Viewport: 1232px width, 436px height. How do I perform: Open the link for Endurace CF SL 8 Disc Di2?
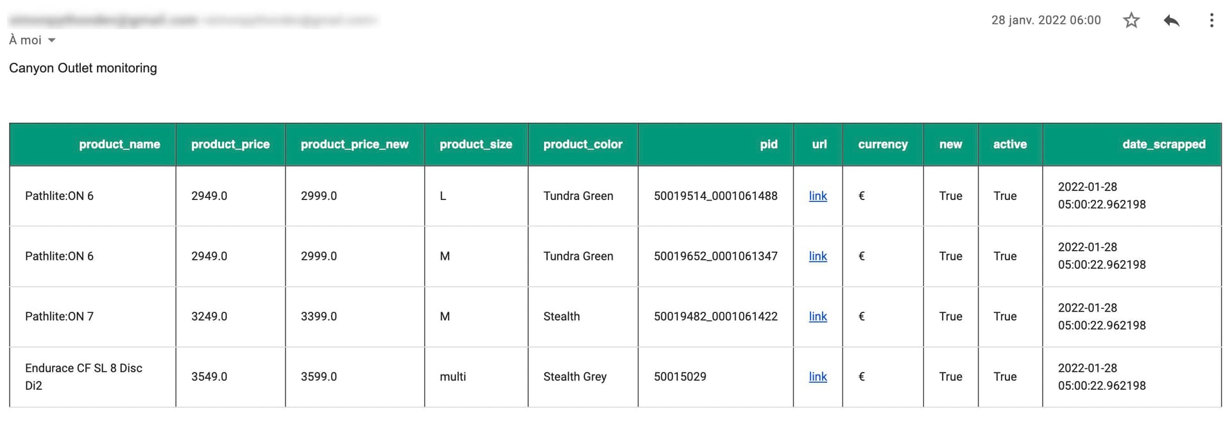click(817, 376)
